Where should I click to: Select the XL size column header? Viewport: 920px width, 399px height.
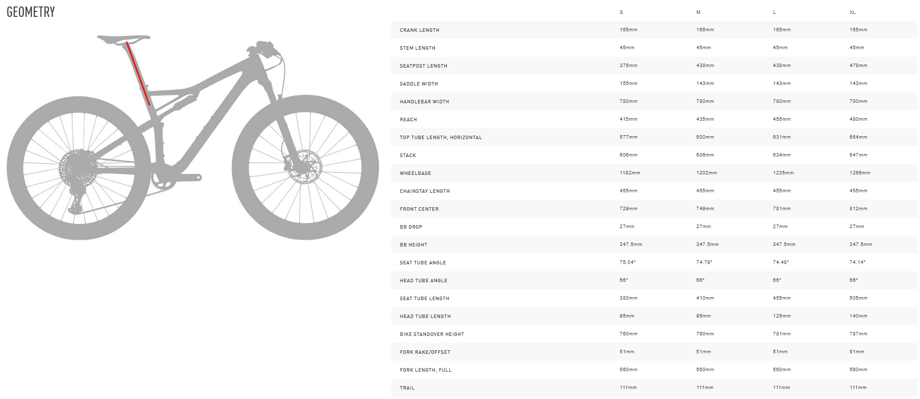pyautogui.click(x=852, y=12)
